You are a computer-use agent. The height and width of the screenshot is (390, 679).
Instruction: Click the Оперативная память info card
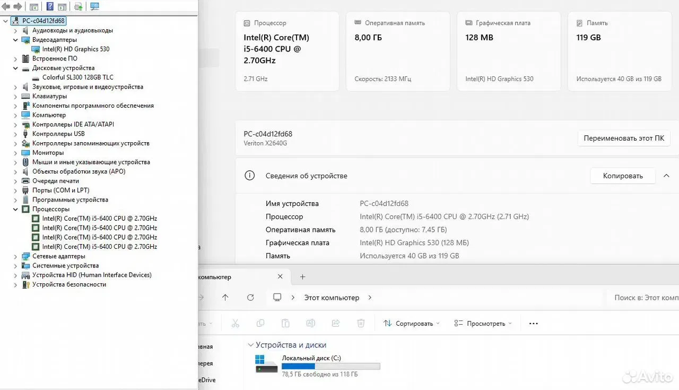[x=398, y=51]
